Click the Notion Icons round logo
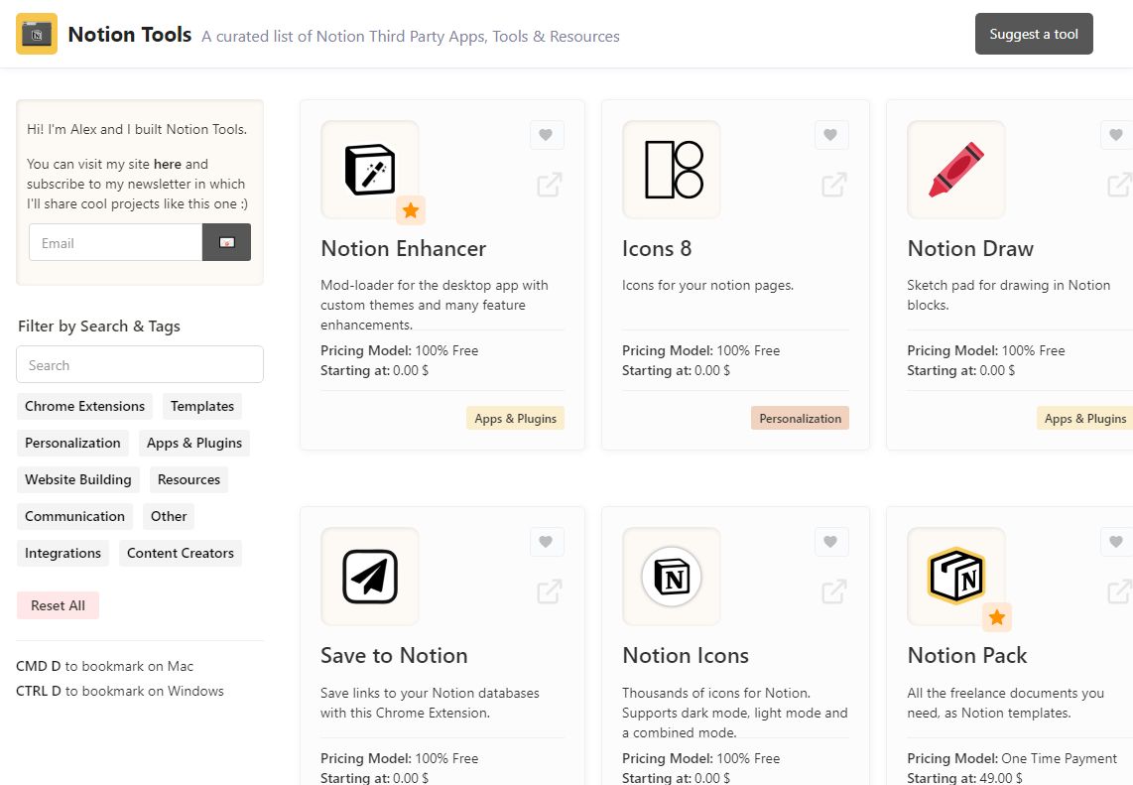 [672, 577]
